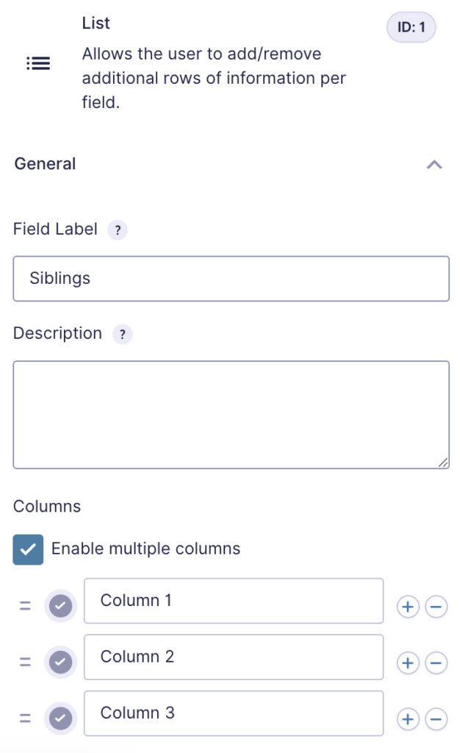The image size is (460, 753).
Task: Click inside the Siblings field label input
Action: coord(231,279)
